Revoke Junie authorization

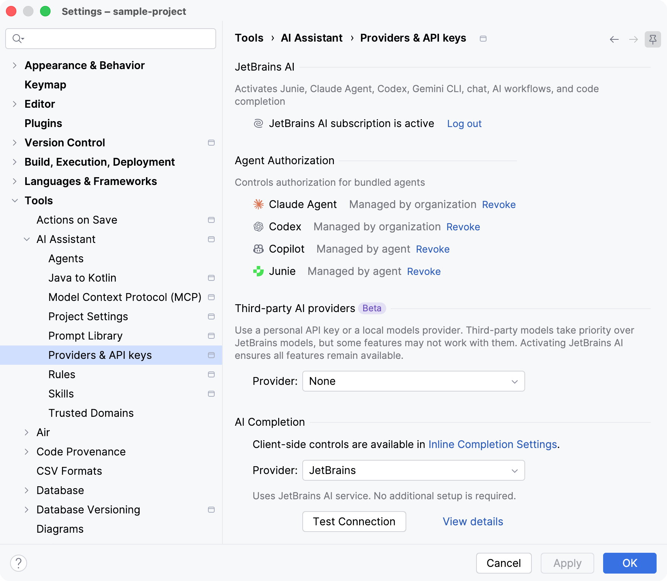point(424,271)
